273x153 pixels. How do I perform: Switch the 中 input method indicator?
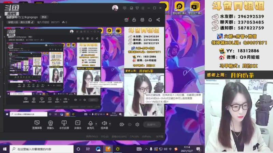click(170, 149)
